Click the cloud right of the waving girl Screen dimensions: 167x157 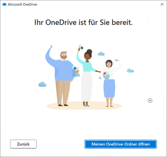[130, 71]
